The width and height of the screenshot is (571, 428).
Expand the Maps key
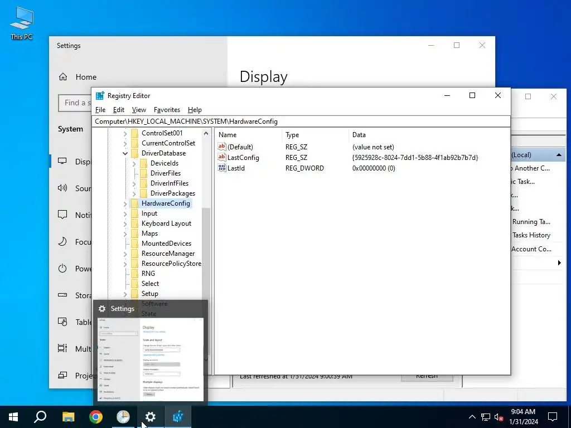click(x=125, y=234)
